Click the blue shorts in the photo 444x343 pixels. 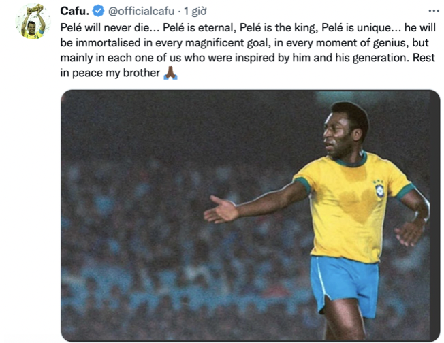344,280
